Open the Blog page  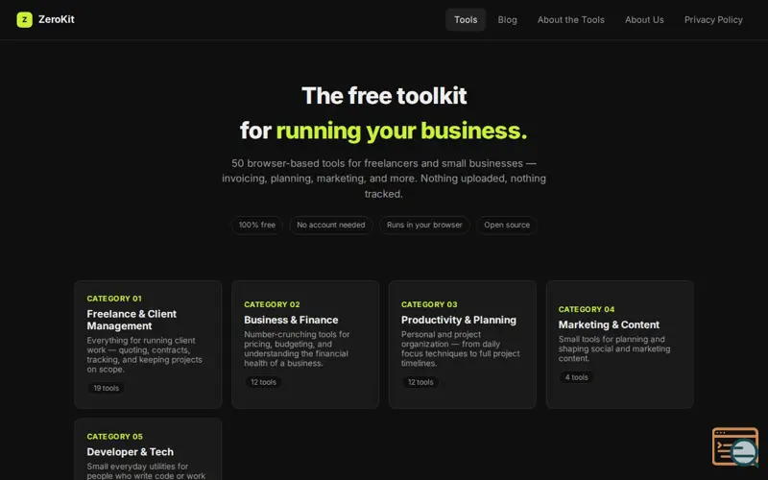[507, 19]
